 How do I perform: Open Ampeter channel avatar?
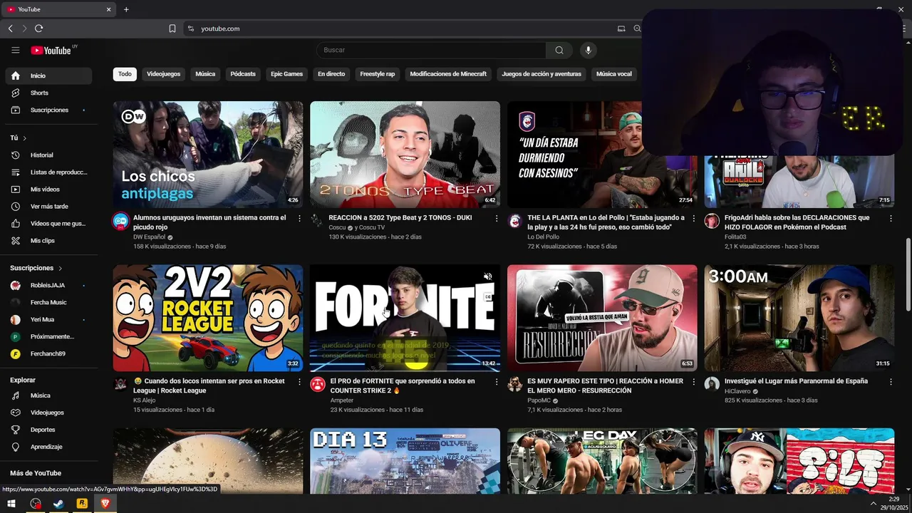click(x=318, y=384)
